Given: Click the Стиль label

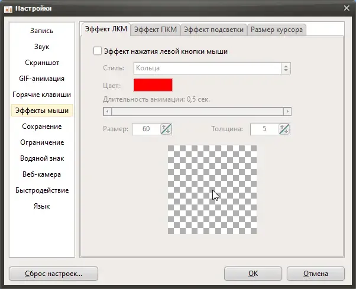Looking at the screenshot, I should click(x=114, y=68).
